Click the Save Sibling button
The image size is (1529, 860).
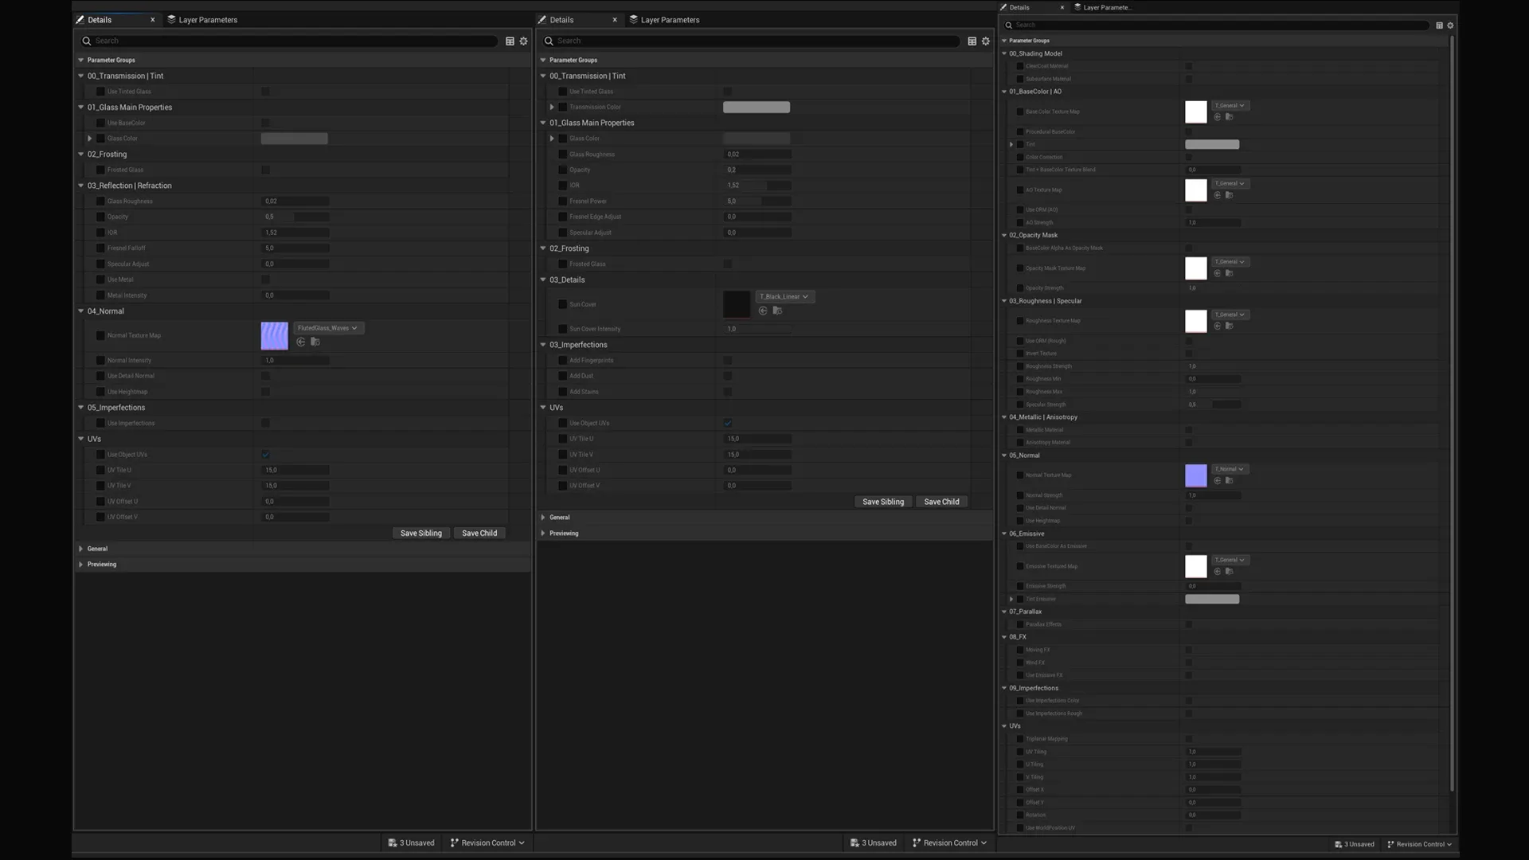(x=420, y=533)
